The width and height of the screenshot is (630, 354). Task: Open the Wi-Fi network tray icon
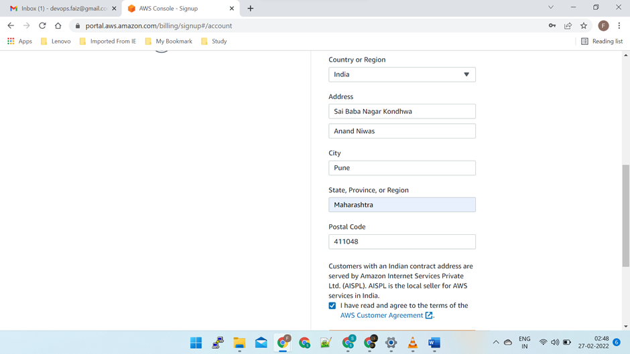pos(543,343)
